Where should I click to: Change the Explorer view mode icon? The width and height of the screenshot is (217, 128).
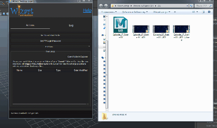[x=194, y=12]
